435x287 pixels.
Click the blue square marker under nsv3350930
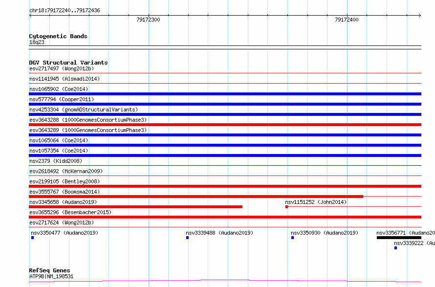(x=292, y=238)
